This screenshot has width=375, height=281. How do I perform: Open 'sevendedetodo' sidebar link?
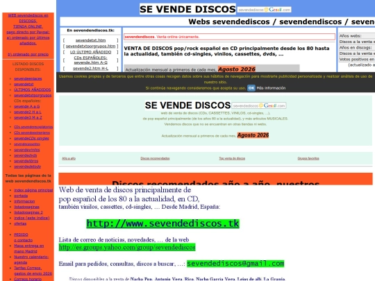tap(27, 167)
